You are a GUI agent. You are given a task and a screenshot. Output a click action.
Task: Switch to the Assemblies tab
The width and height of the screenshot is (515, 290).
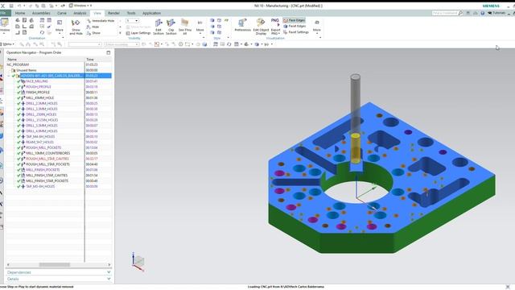click(41, 13)
